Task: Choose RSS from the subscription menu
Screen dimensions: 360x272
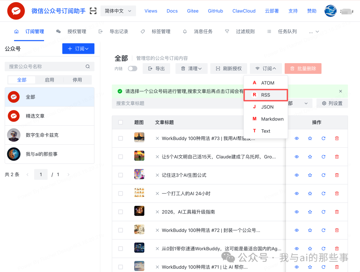Action: (x=266, y=95)
